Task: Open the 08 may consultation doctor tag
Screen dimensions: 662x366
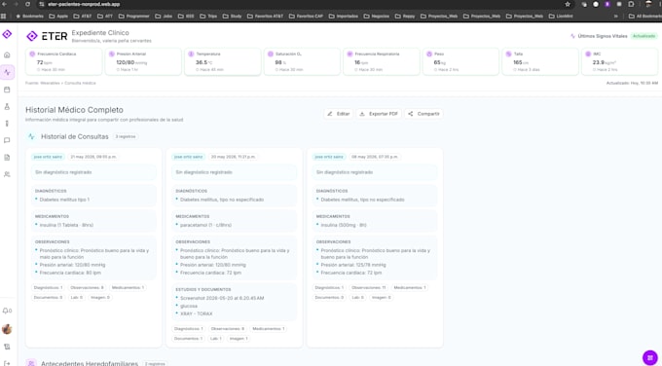Action: 329,157
